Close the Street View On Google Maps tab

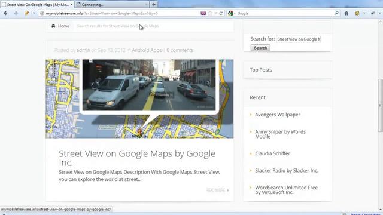point(71,5)
